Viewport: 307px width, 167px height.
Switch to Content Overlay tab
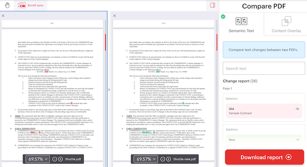(286, 24)
